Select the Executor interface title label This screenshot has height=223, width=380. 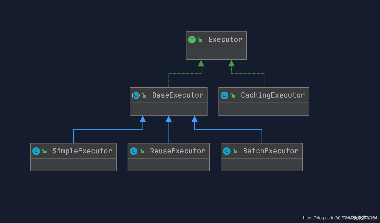tap(225, 39)
